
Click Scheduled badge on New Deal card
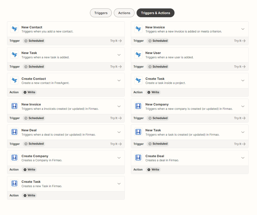point(34,144)
